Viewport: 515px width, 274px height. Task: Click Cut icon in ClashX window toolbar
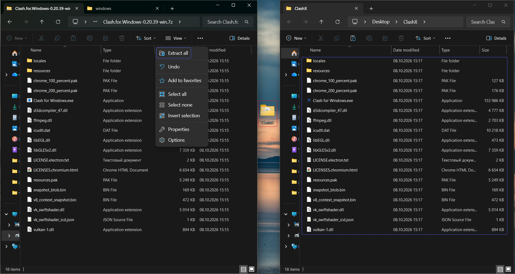tap(321, 38)
